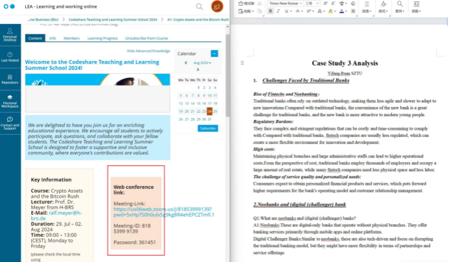Click the Case Study 3 Analysis title
Screen dimensions: 449x262
click(x=345, y=63)
